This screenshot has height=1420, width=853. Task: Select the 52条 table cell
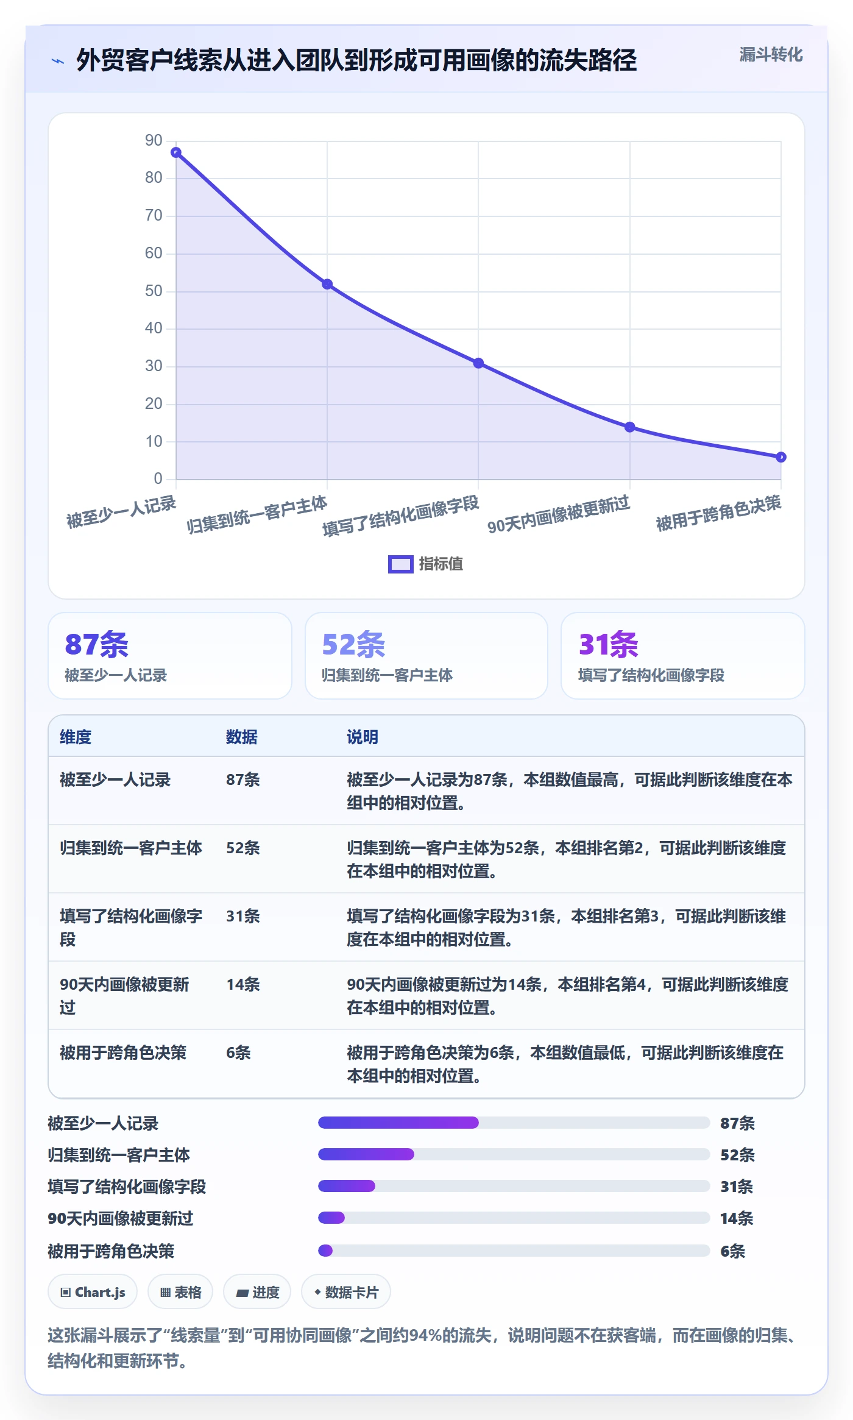pos(243,848)
